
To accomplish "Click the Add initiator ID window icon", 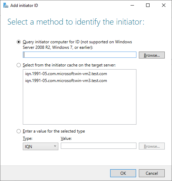I will [x=6, y=6].
